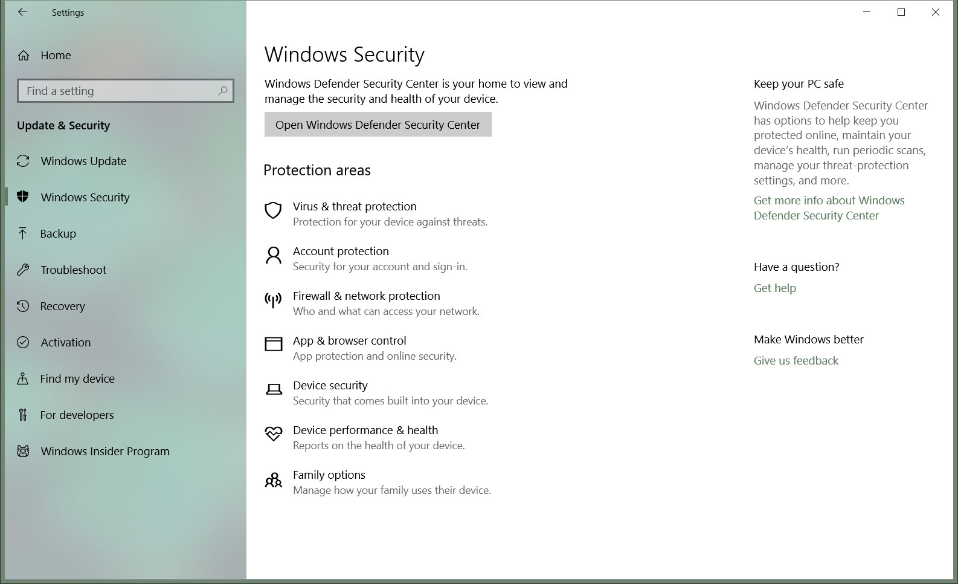The height and width of the screenshot is (584, 958).
Task: Click the Backup arrow icon
Action: [23, 233]
